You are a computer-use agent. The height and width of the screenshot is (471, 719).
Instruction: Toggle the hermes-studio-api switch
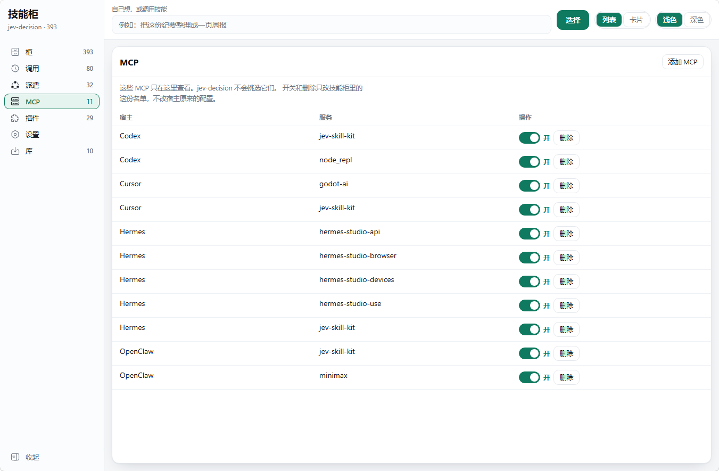click(x=530, y=234)
